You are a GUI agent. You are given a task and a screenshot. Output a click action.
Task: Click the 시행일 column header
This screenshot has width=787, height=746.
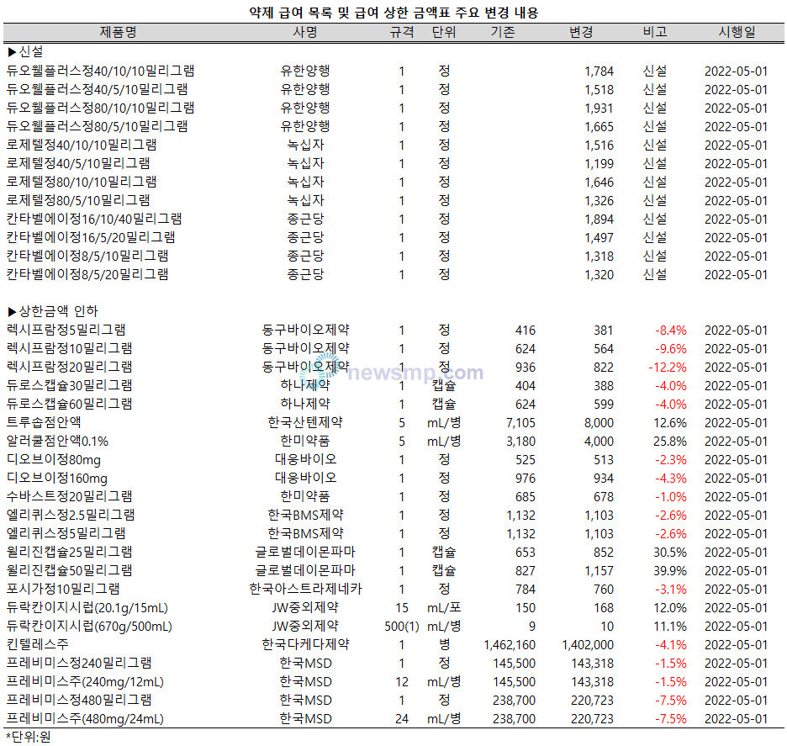pyautogui.click(x=737, y=32)
